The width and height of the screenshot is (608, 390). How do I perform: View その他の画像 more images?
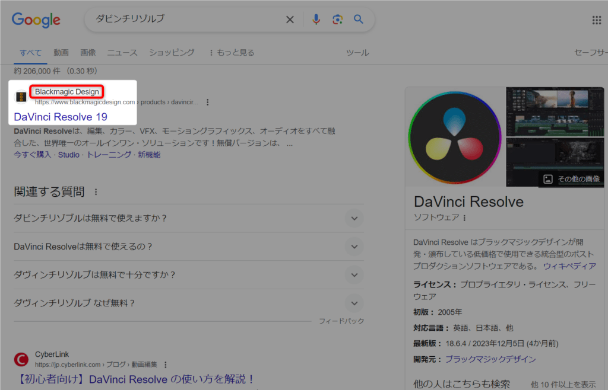point(572,179)
